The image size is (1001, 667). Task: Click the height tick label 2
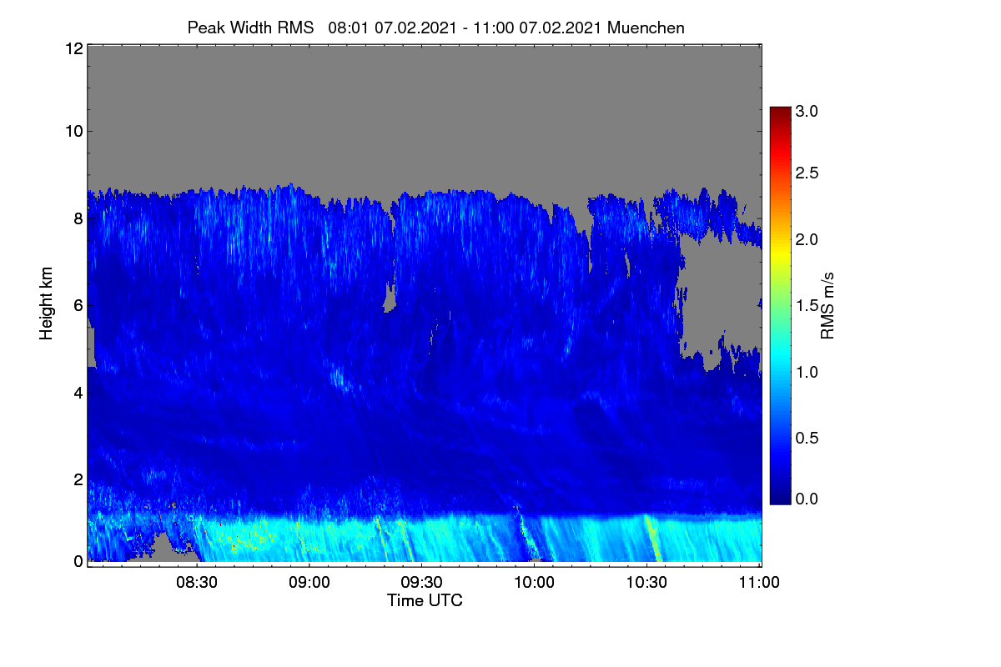click(78, 479)
